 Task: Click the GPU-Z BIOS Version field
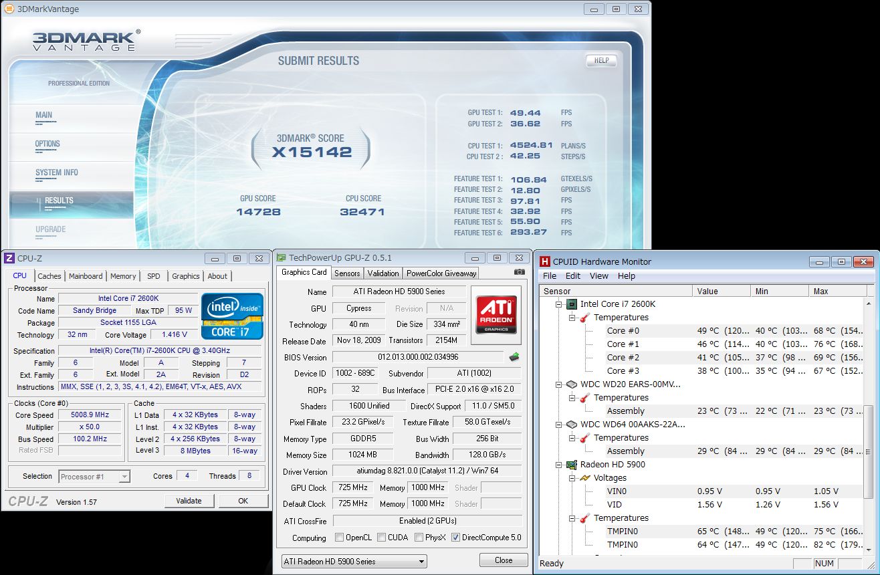click(419, 357)
